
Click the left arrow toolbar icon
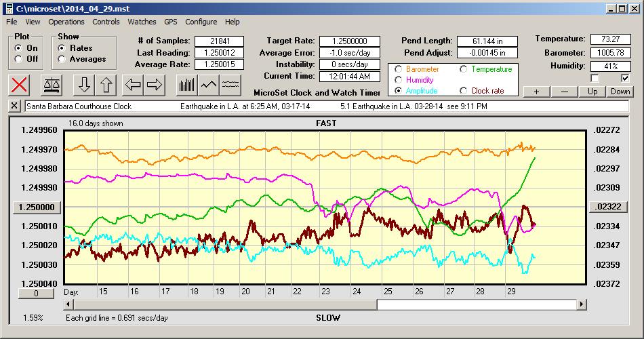pos(133,85)
